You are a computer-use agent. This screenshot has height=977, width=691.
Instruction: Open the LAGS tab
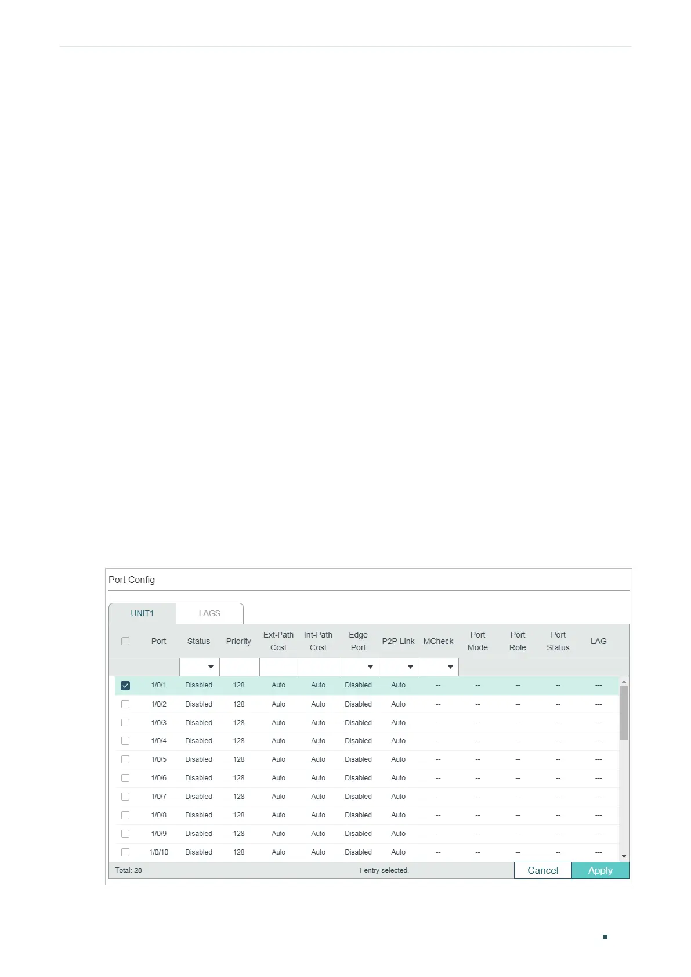(209, 613)
